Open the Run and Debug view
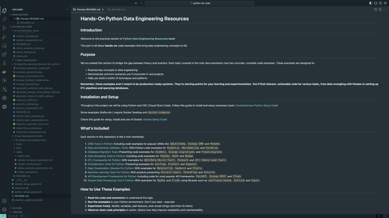This screenshot has width=389, height=218. pos(4,37)
